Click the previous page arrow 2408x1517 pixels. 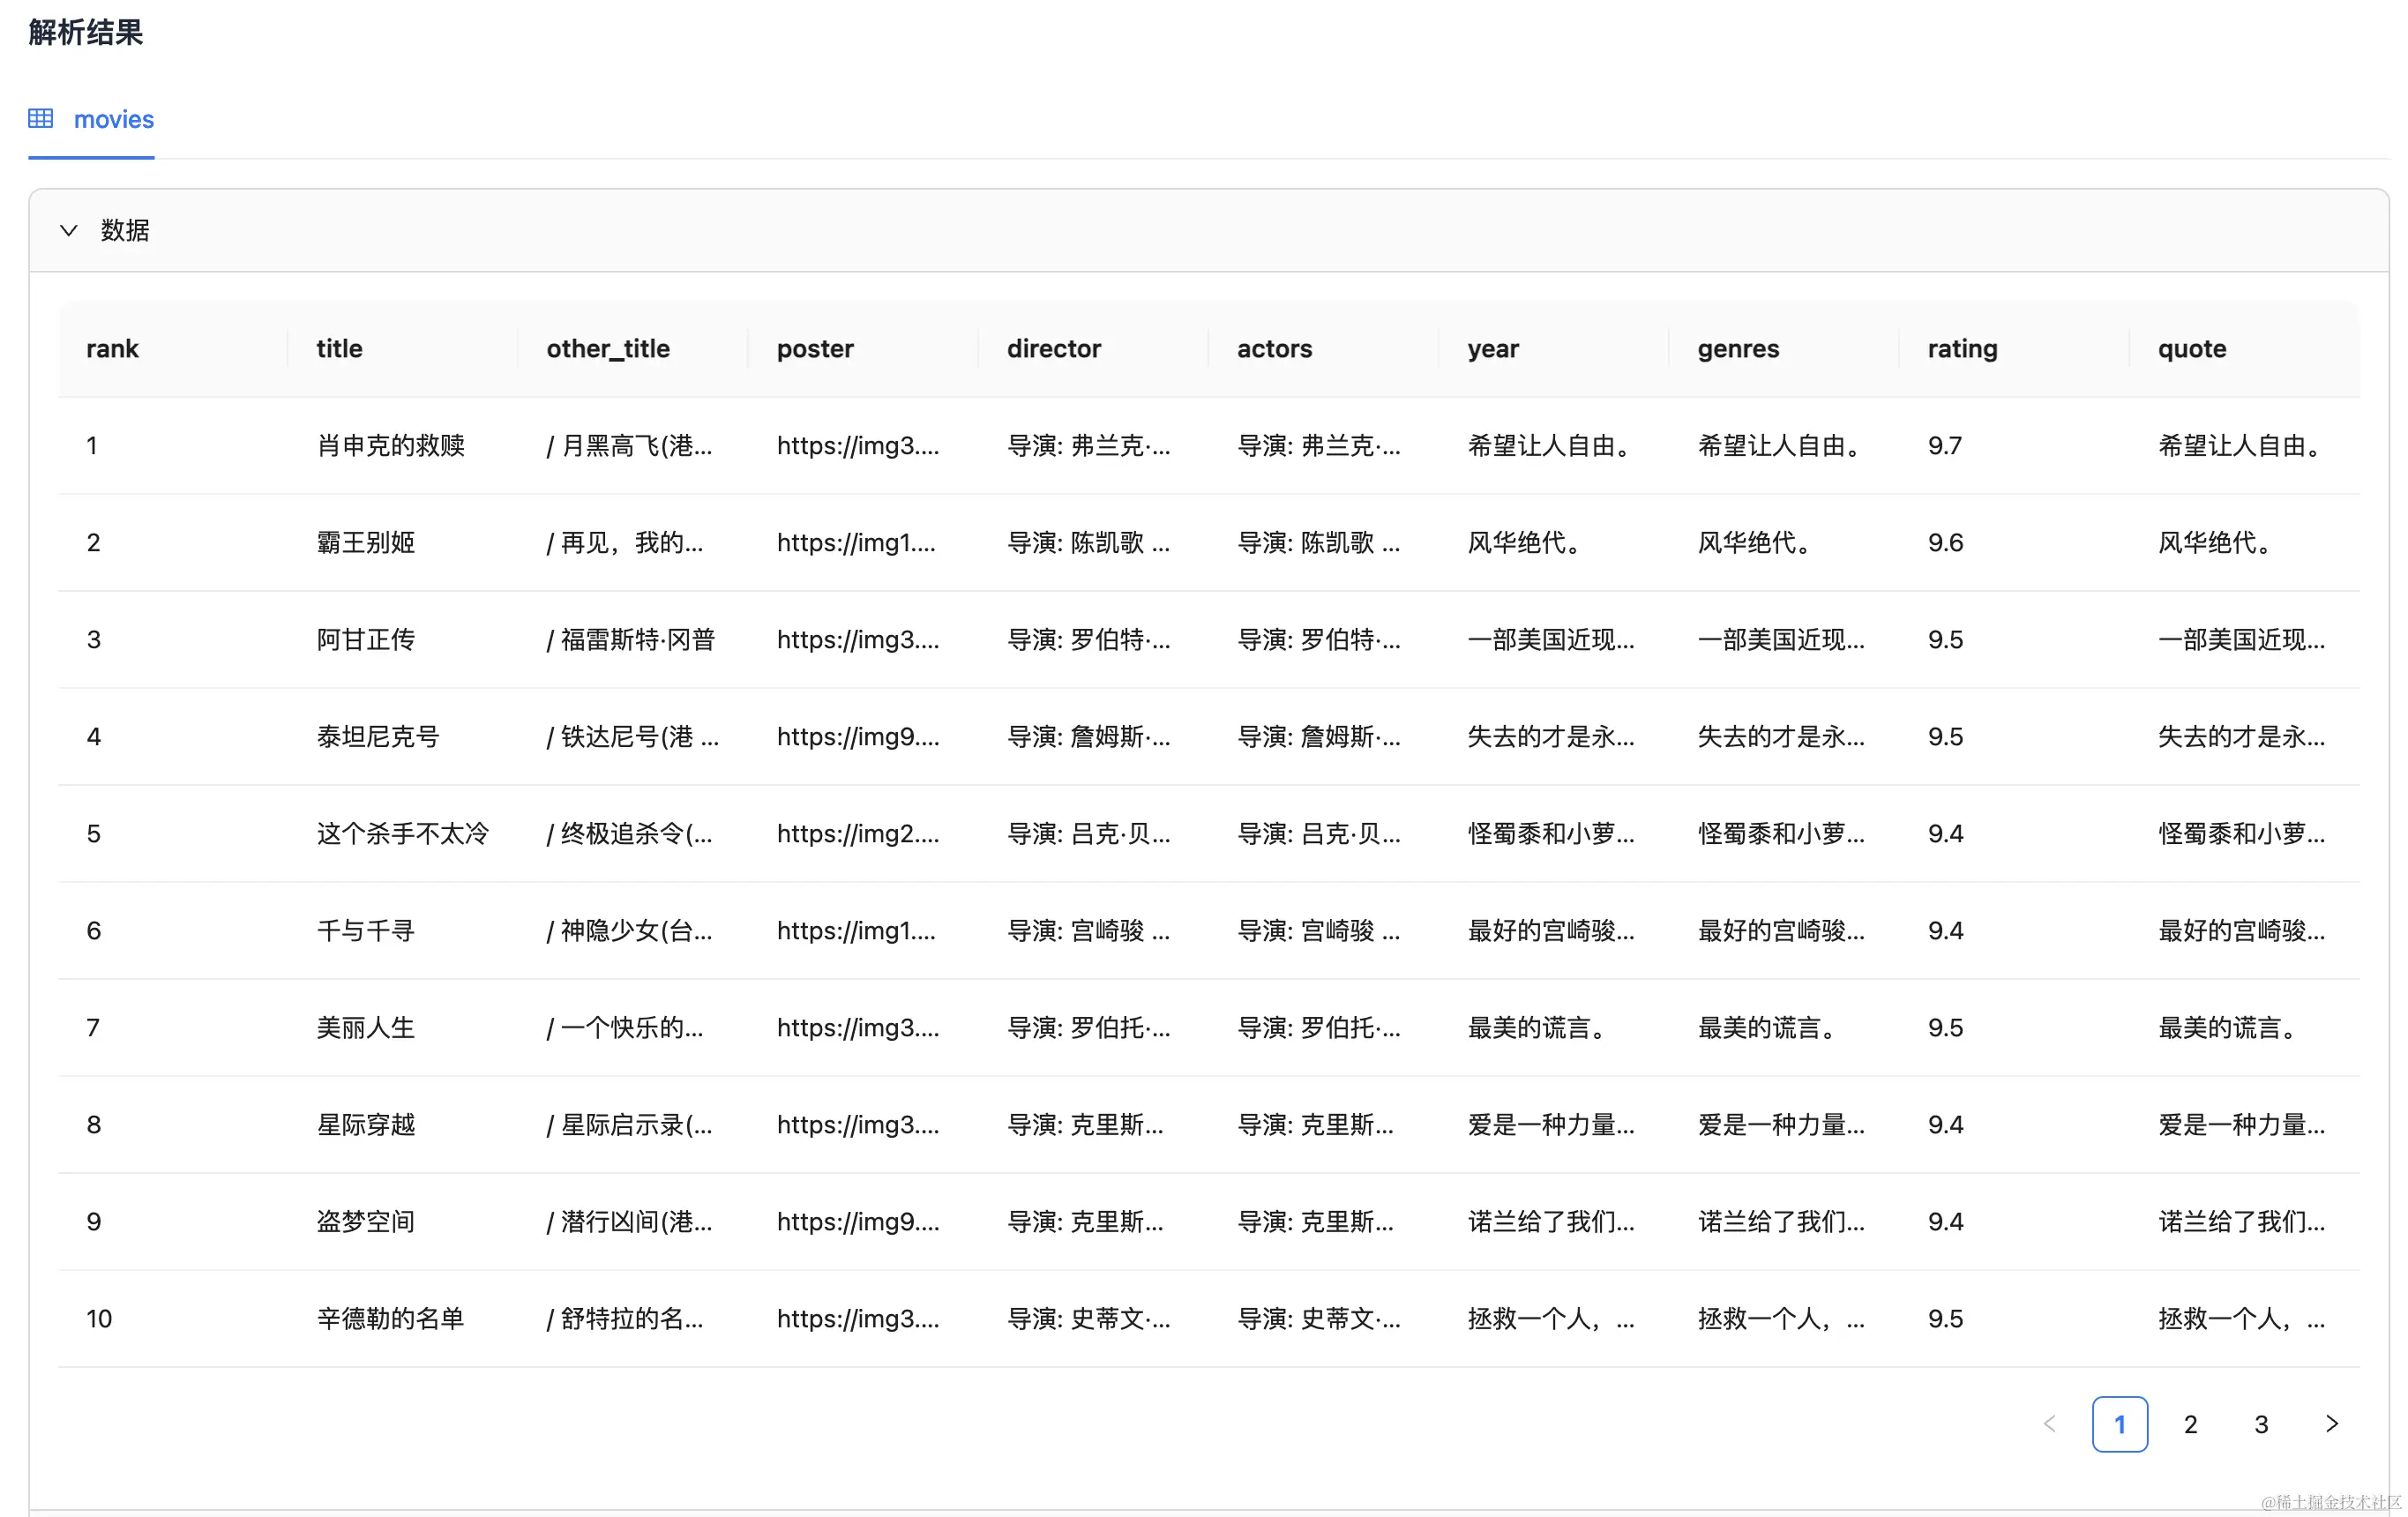(x=2049, y=1424)
